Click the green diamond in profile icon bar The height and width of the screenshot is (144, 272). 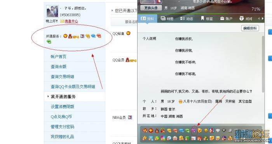(x=187, y=130)
